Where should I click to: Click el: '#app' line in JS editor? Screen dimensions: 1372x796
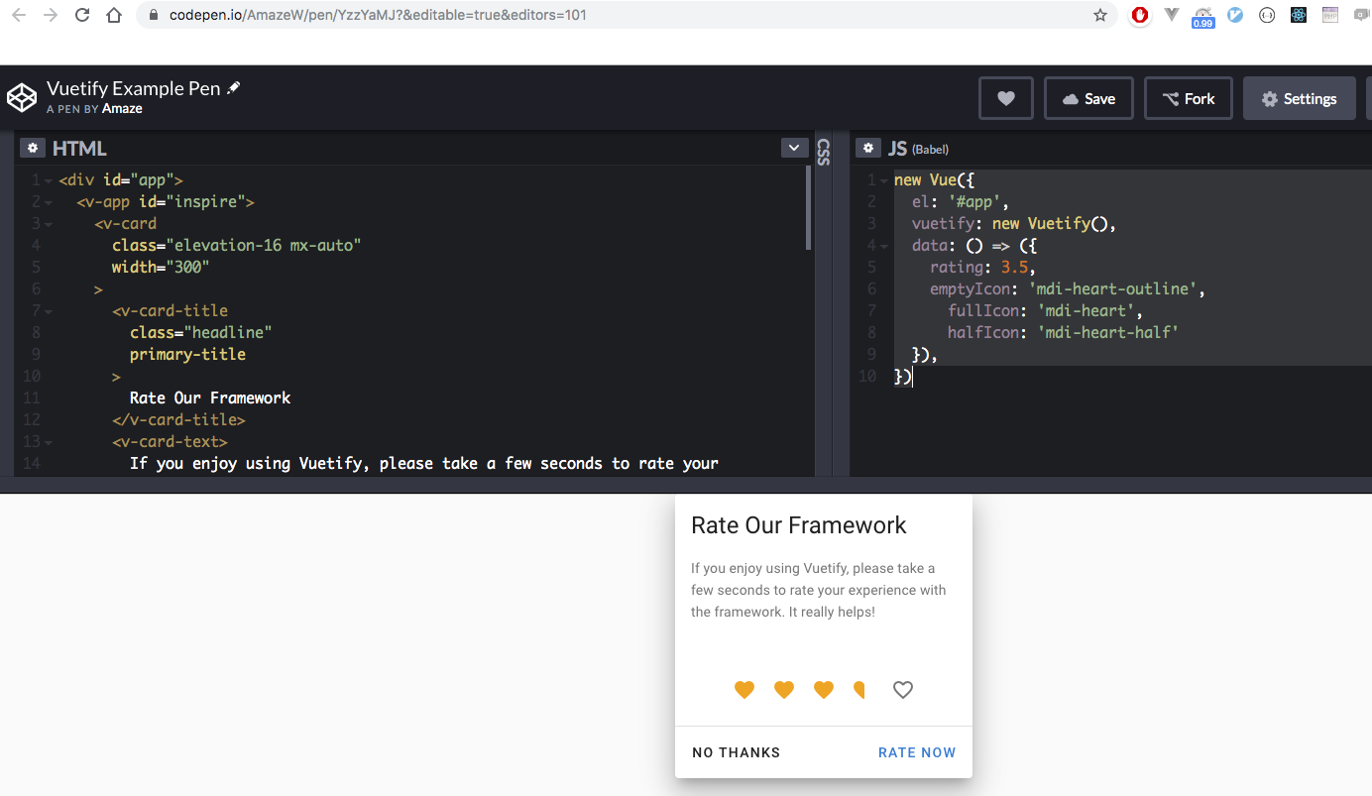point(961,202)
